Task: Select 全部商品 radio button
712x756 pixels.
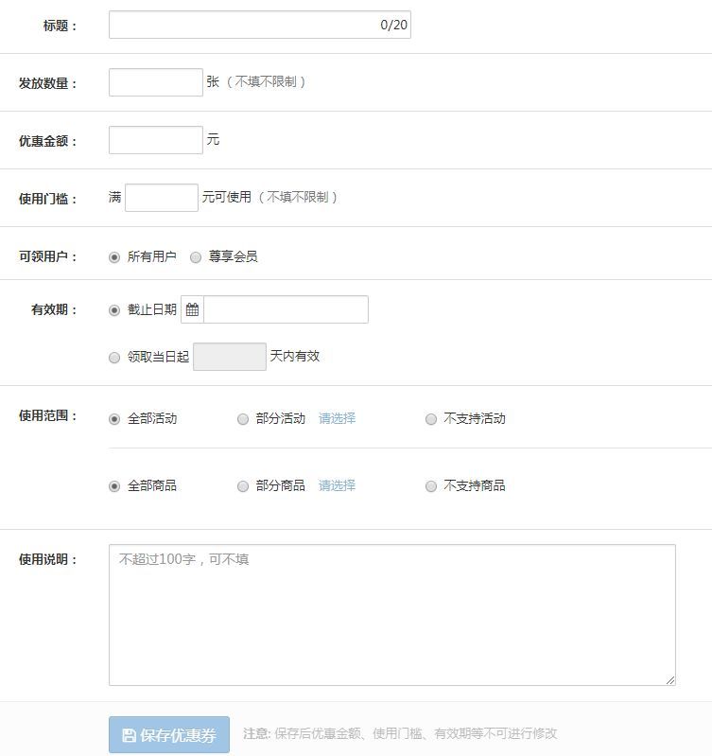Action: click(x=114, y=486)
